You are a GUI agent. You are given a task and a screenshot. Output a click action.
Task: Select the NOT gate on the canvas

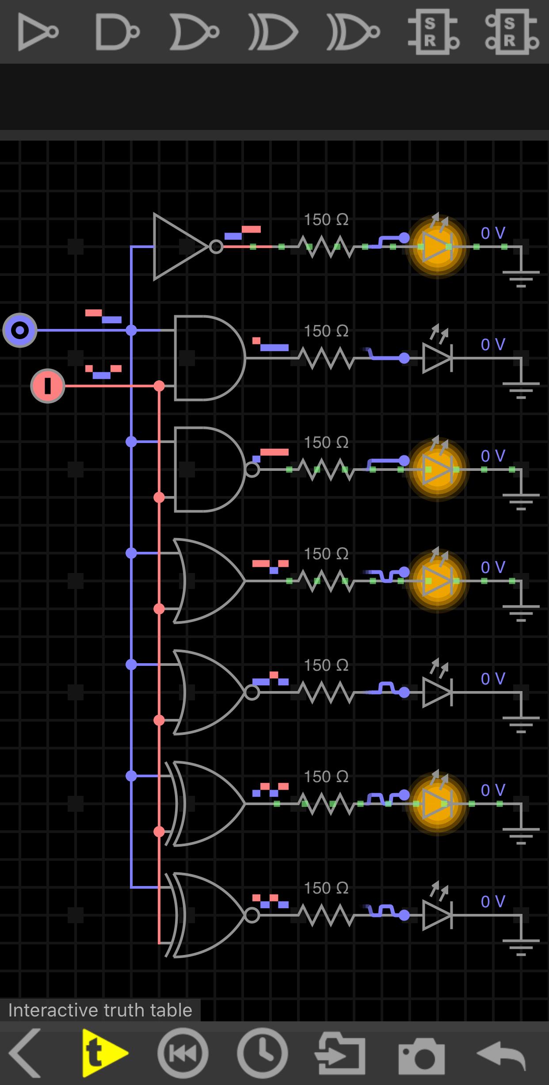pyautogui.click(x=188, y=247)
